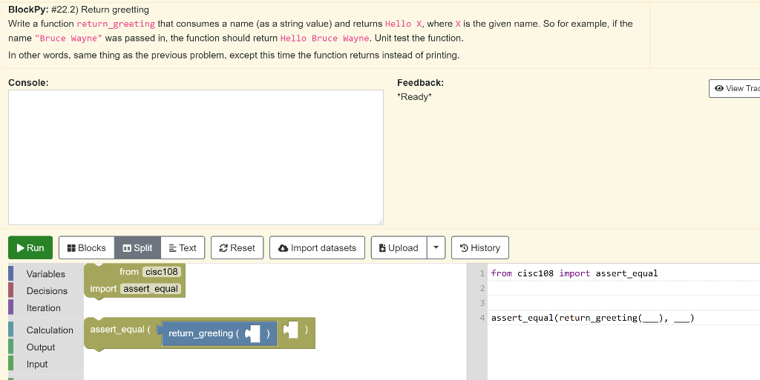
Task: Open the Output block category
Action: coord(41,347)
